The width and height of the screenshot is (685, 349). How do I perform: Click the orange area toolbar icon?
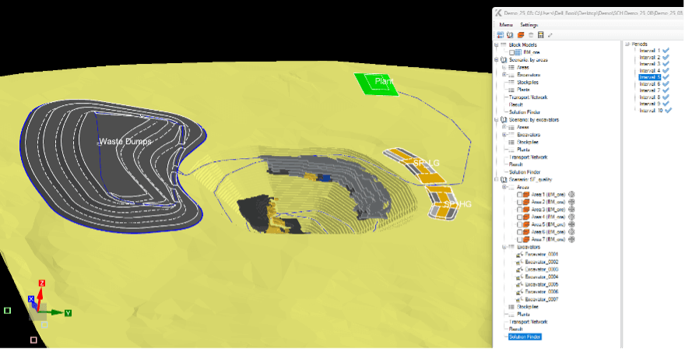[520, 35]
